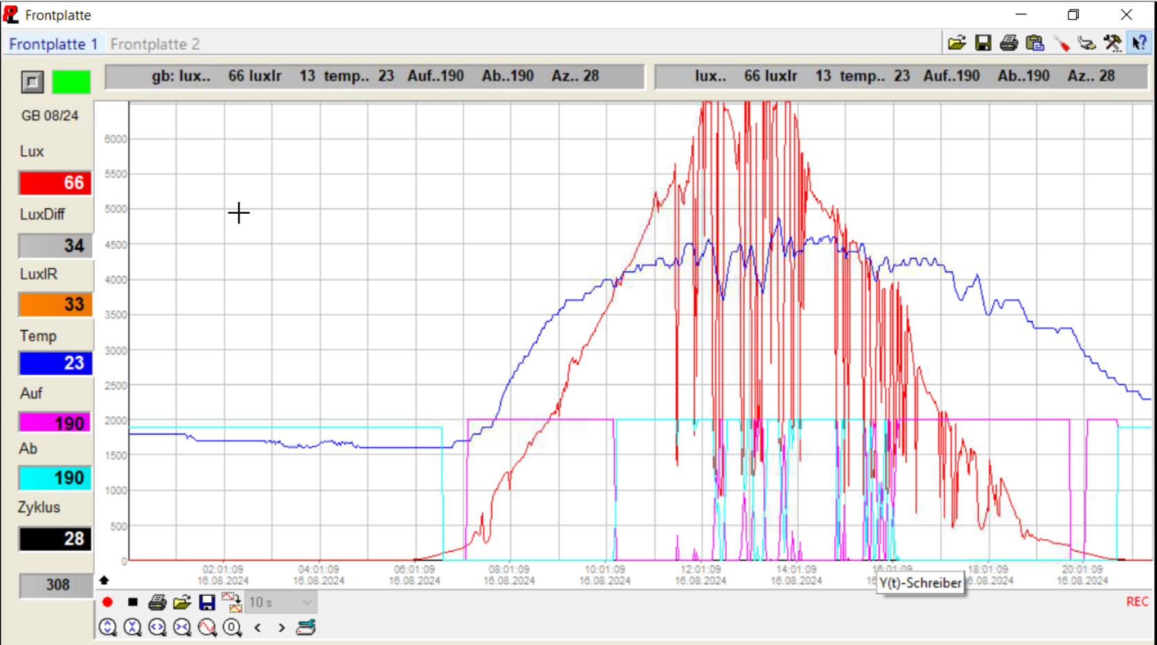Click the REC status indicator text
Viewport: 1157px width, 645px height.
point(1137,602)
